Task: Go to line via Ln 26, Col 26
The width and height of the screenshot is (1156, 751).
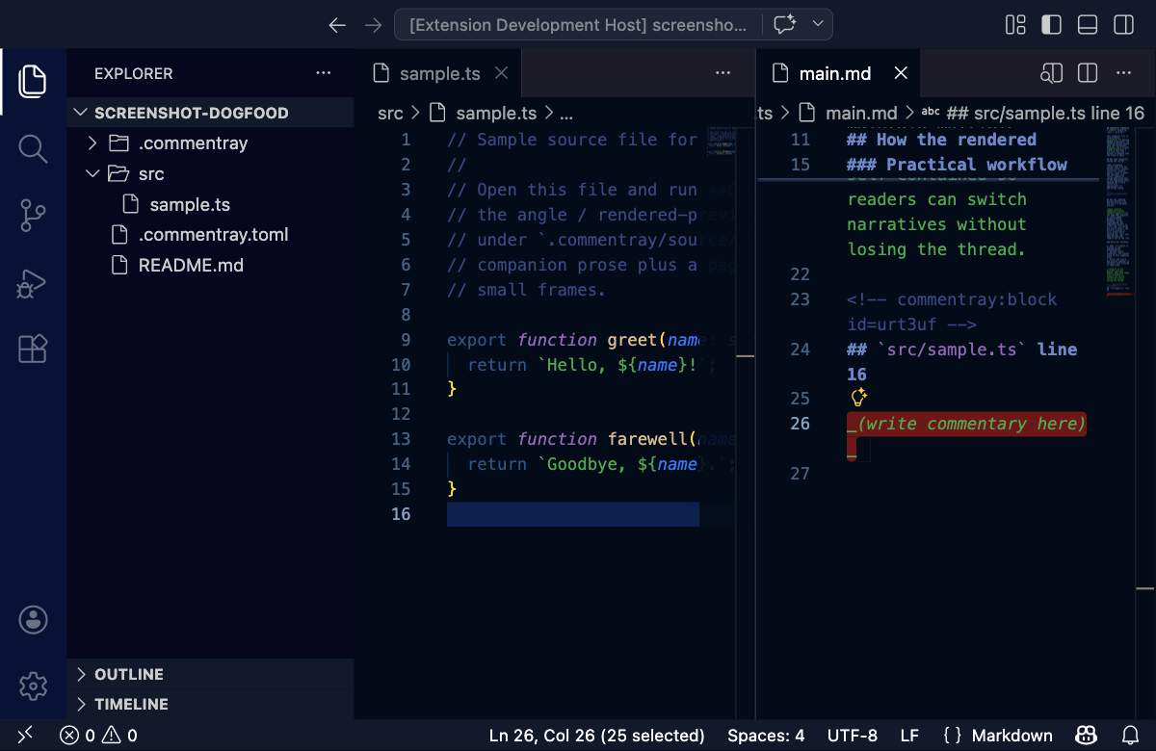Action: click(597, 736)
